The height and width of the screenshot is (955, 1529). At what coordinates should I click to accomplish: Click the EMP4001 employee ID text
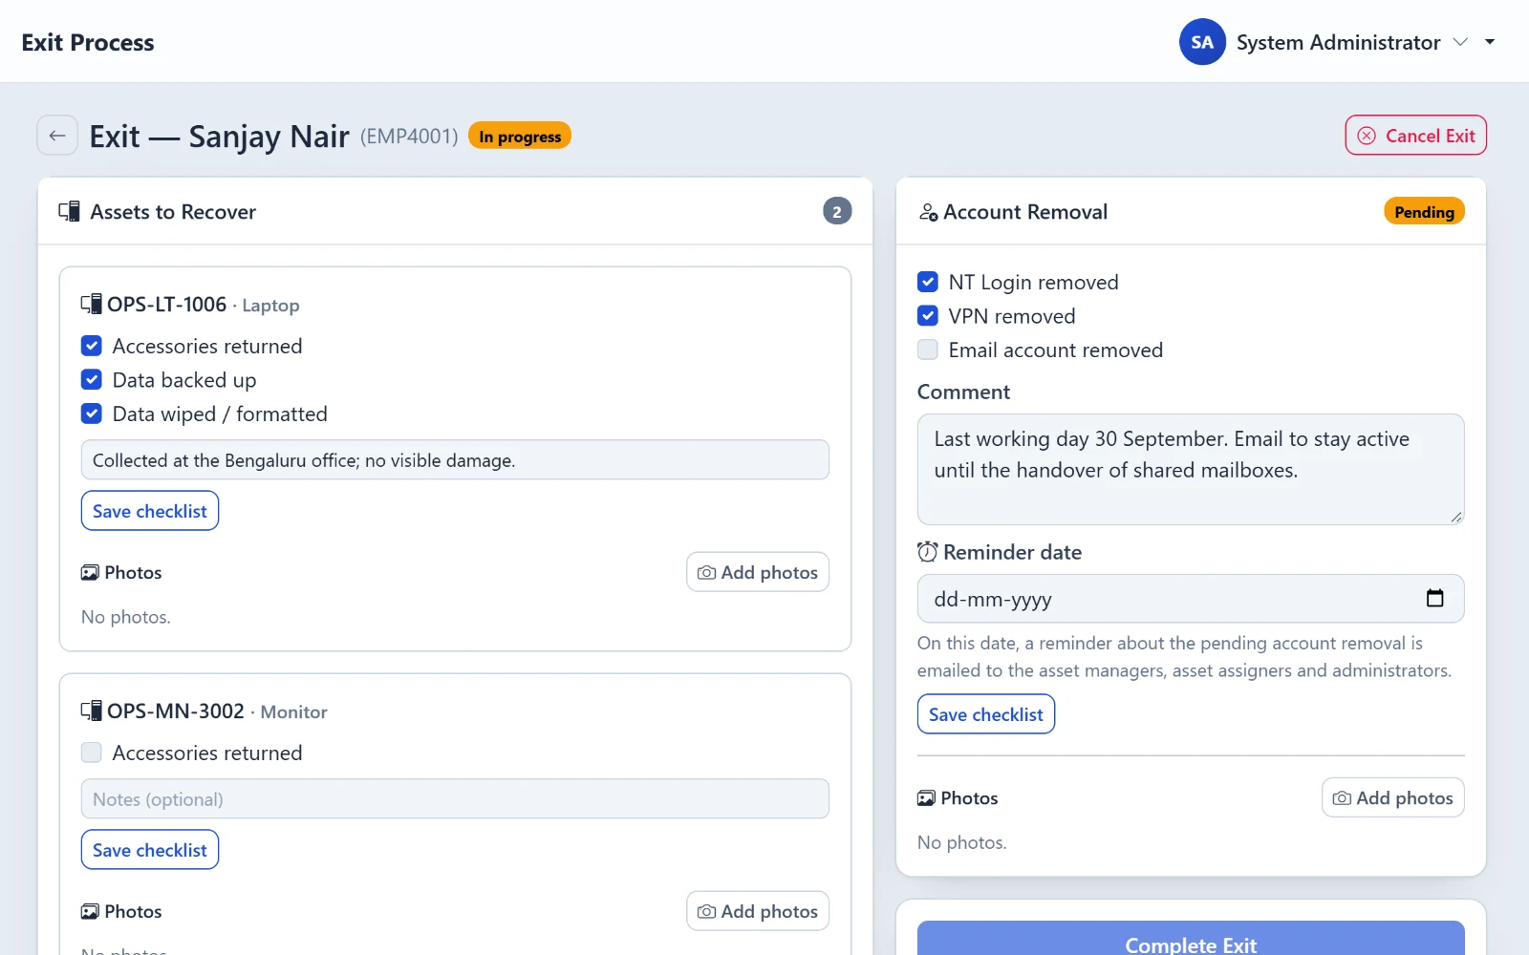click(x=409, y=137)
